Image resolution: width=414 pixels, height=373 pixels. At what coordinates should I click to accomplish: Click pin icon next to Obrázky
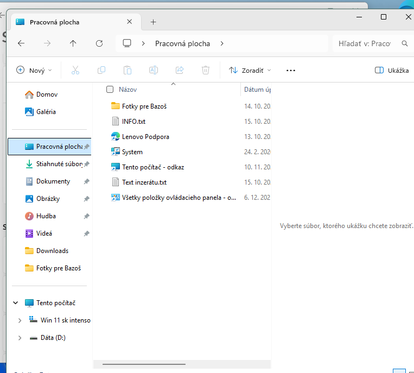tap(86, 199)
